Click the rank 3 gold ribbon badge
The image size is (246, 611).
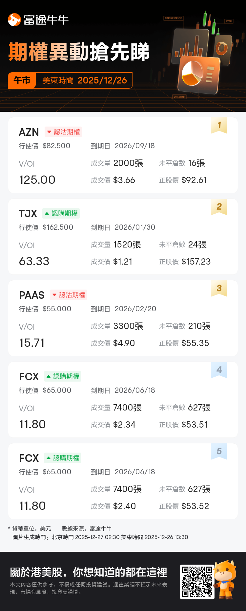219,288
